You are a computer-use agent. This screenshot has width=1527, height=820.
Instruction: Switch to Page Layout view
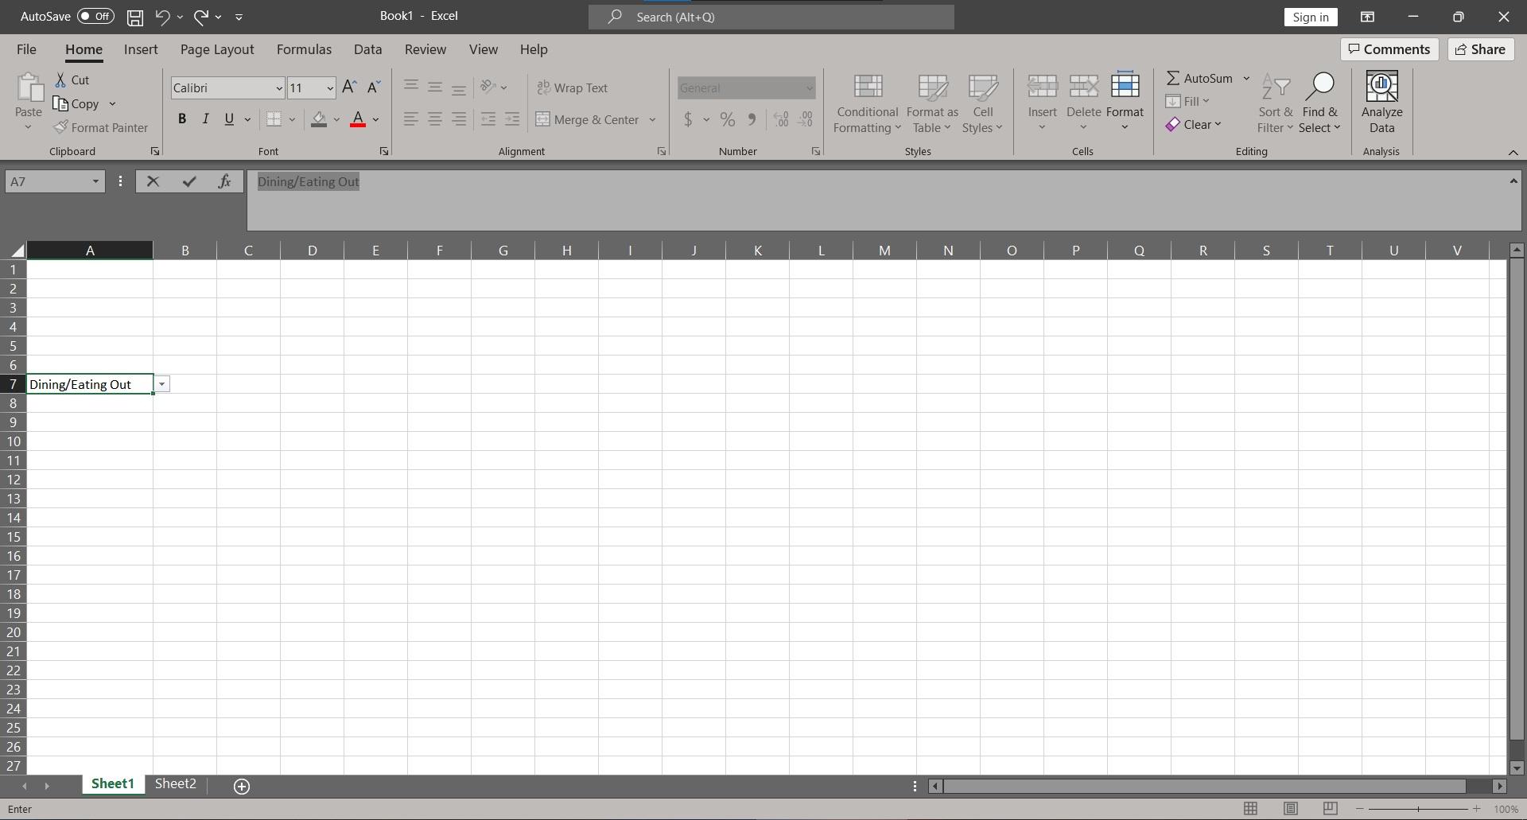[x=1290, y=809]
